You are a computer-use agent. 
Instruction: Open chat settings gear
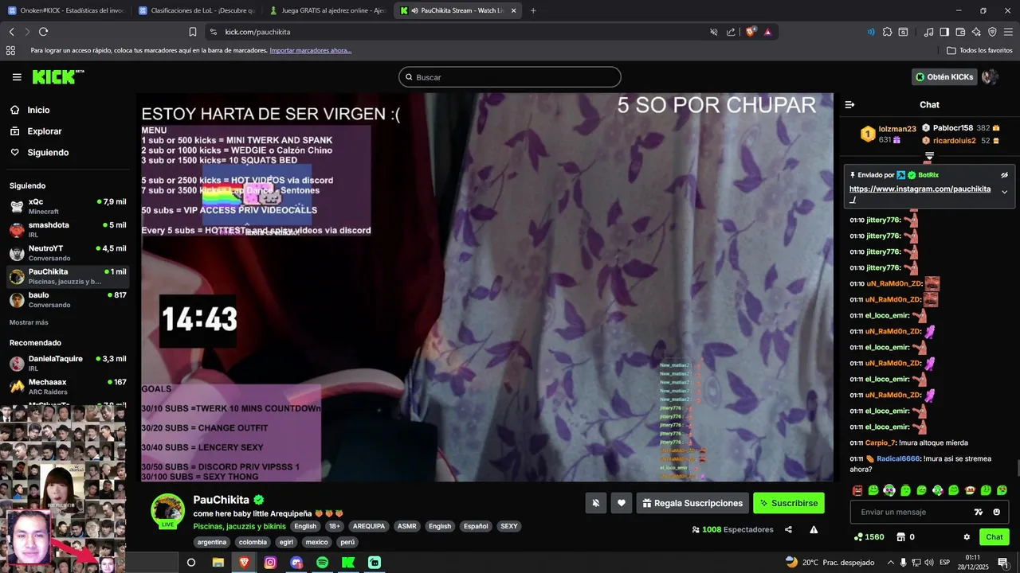[x=967, y=537]
